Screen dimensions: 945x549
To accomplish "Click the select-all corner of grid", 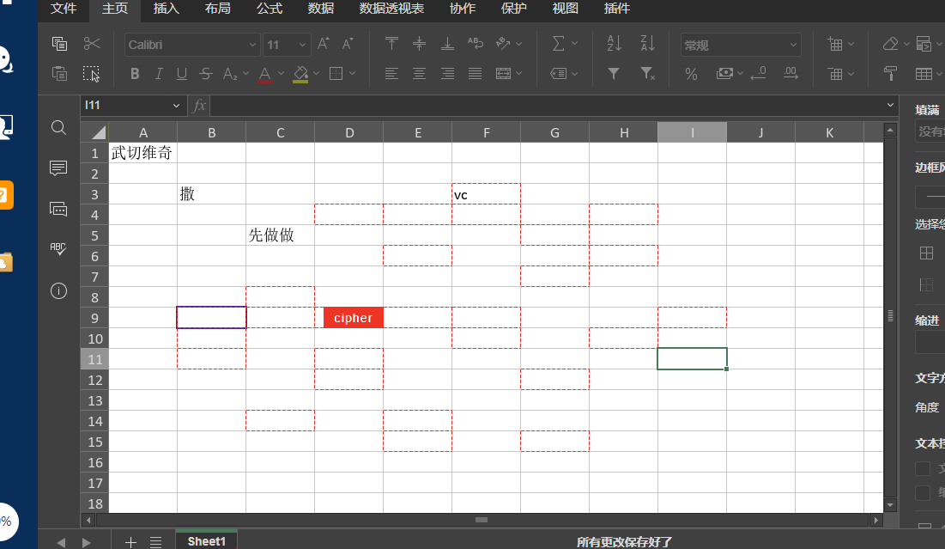I will point(94,132).
